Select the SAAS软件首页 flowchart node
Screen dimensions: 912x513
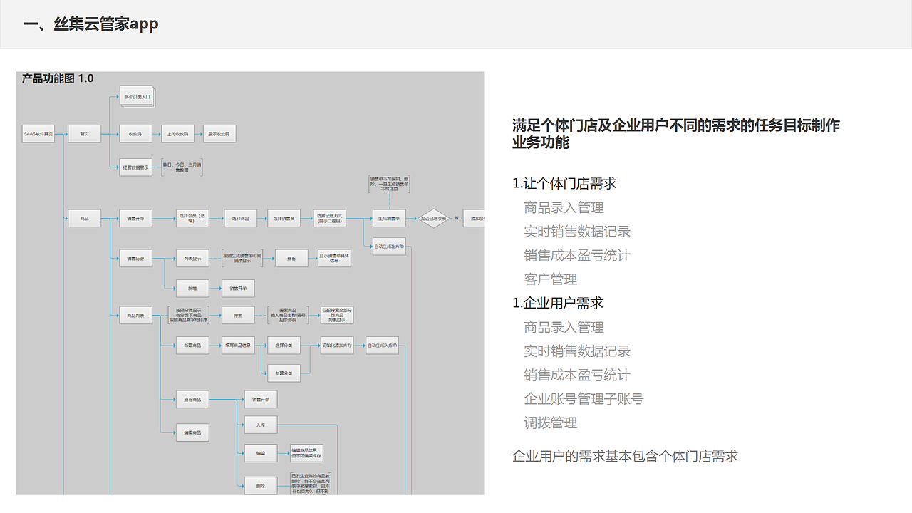(x=38, y=133)
